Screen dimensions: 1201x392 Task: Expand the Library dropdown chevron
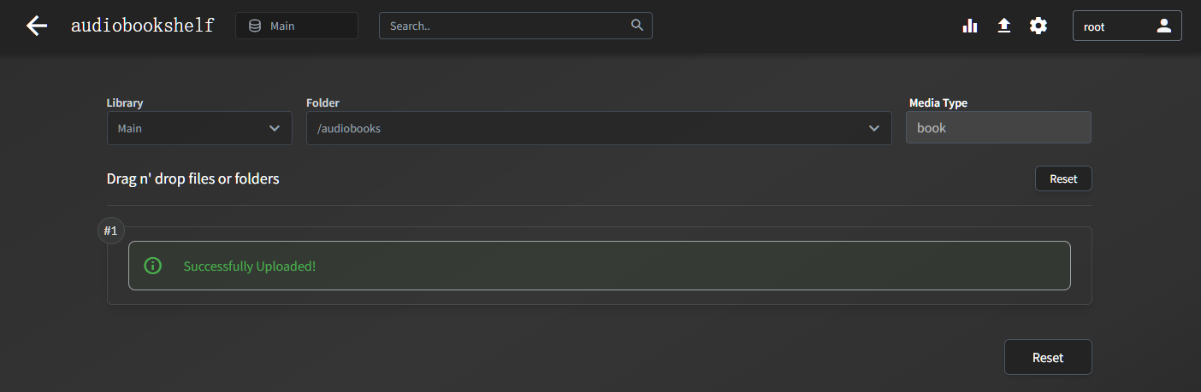(275, 128)
